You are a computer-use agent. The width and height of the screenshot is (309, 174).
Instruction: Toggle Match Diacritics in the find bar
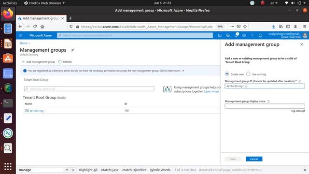(134, 170)
